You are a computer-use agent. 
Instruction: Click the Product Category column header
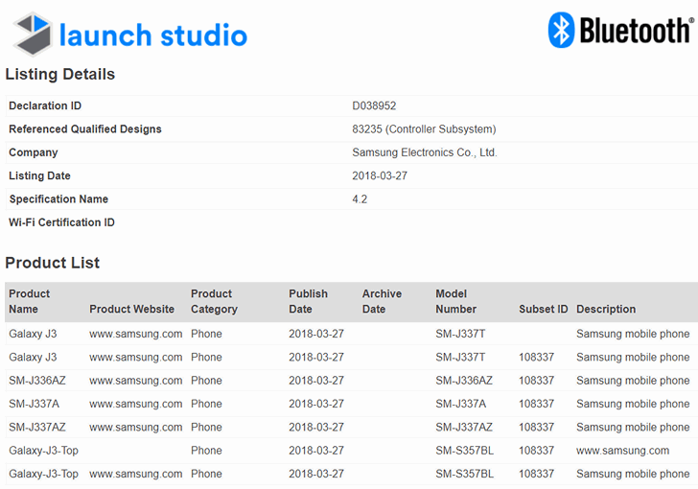point(214,301)
